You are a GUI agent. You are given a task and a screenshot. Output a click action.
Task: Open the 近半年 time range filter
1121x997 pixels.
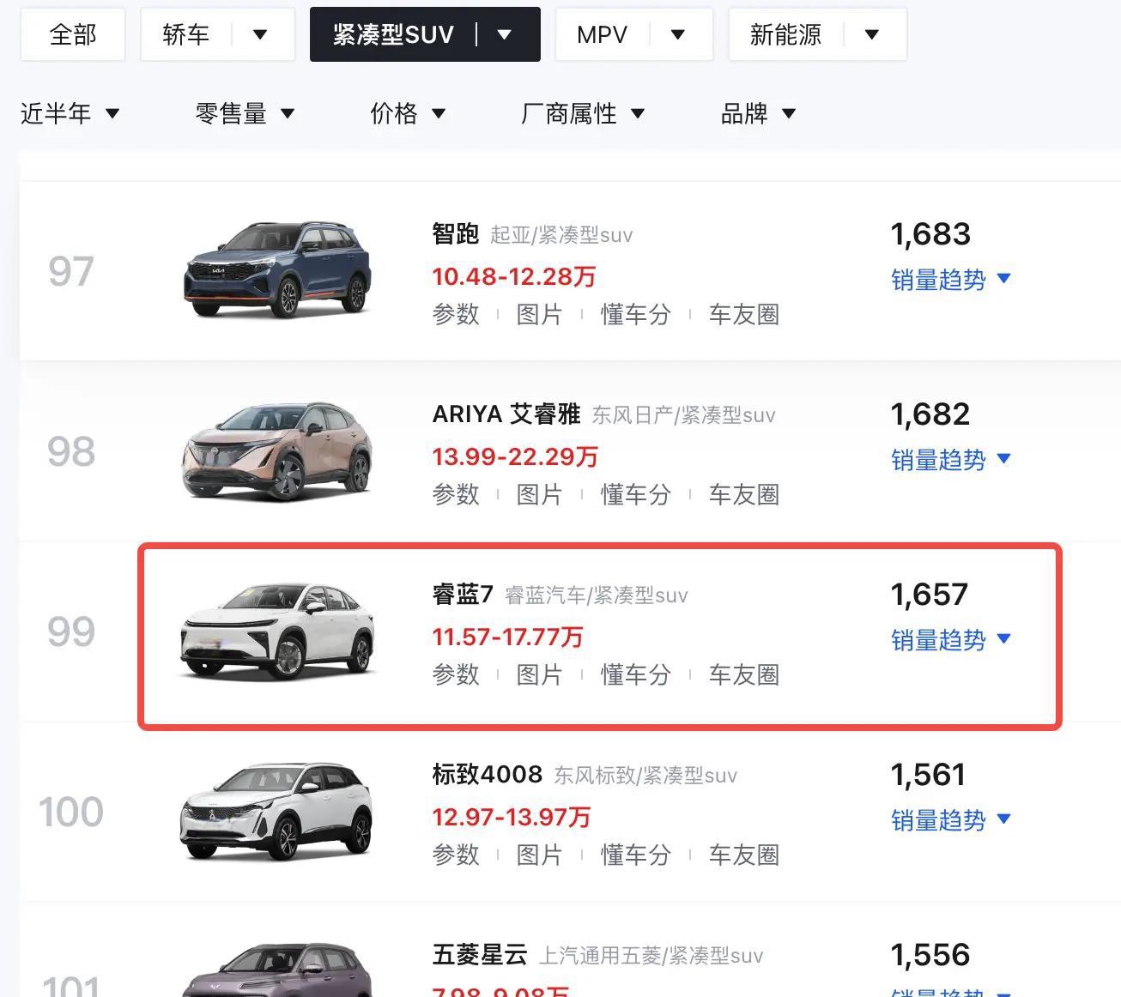(70, 113)
